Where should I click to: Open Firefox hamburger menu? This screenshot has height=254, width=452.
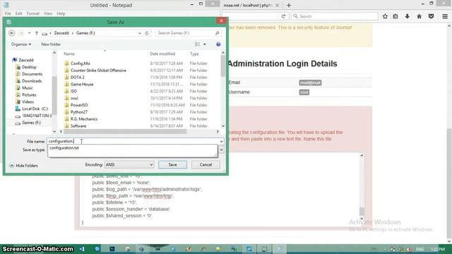click(x=445, y=16)
